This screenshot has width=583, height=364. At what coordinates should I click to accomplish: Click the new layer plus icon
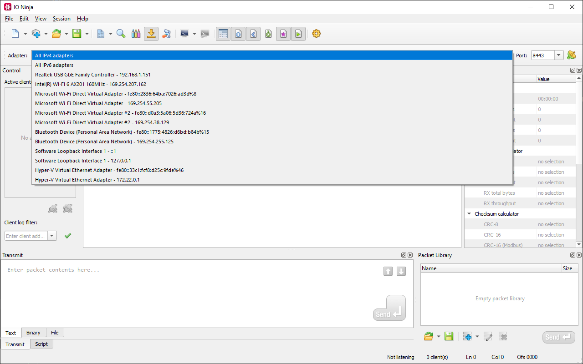(x=36, y=34)
